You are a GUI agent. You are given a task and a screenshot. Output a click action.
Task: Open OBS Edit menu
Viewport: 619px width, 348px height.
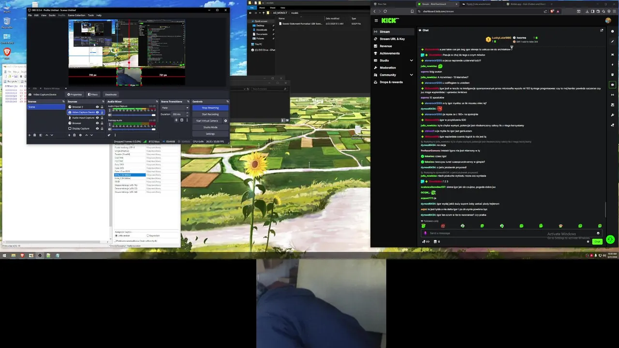tap(36, 15)
